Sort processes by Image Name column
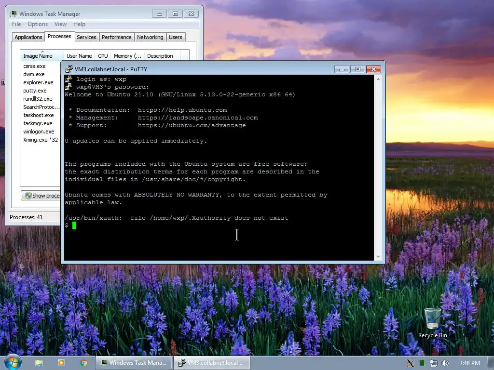Viewport: 494px width, 370px height. (x=42, y=56)
